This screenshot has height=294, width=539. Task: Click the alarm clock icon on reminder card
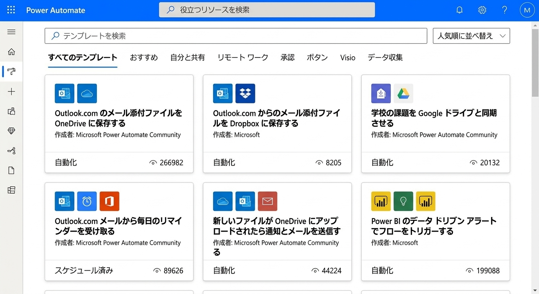pyautogui.click(x=87, y=201)
